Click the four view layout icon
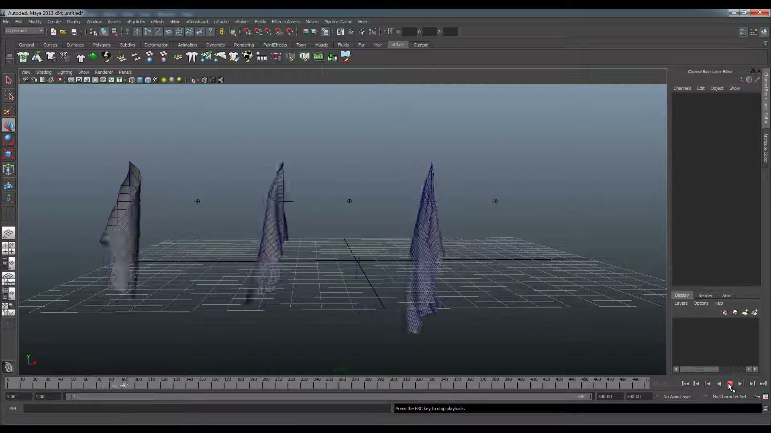 8,248
